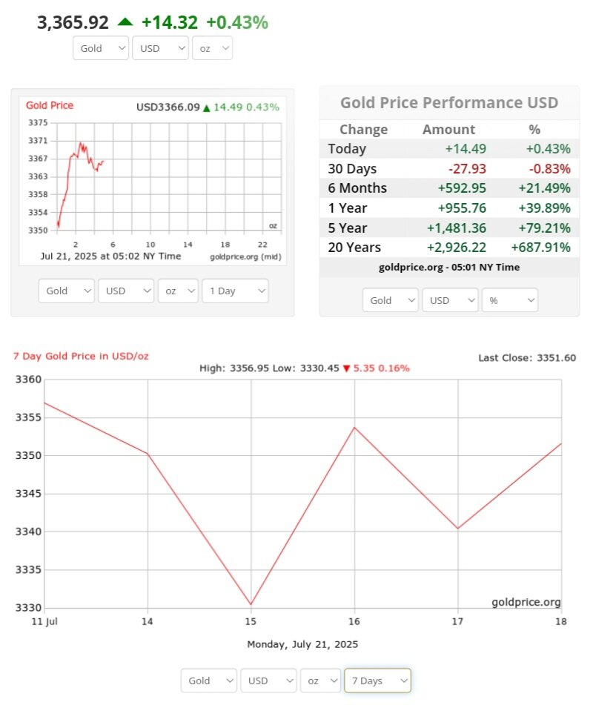Click the goldprice.org watermark in the 7 Day chart
The width and height of the screenshot is (593, 705).
click(526, 602)
